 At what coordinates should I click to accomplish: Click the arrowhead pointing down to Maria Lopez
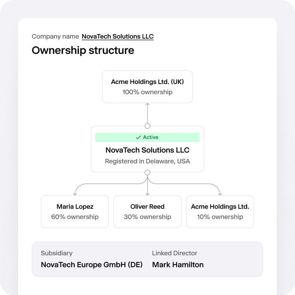(75, 193)
